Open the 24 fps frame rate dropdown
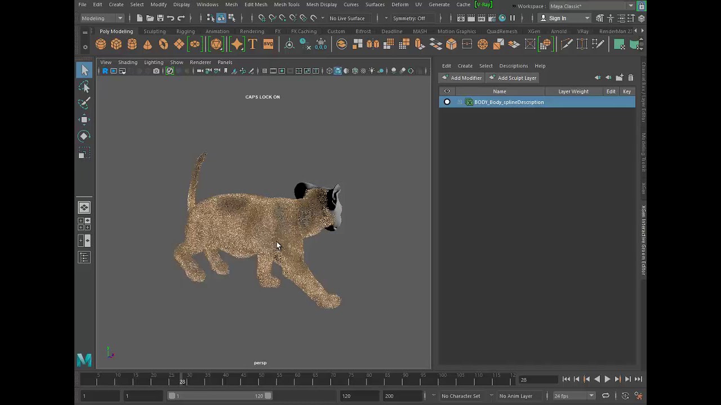The width and height of the screenshot is (721, 405). 574,396
